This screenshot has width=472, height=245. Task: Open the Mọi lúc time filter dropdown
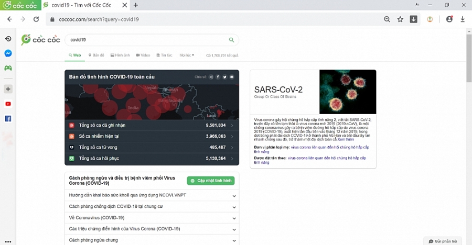tap(187, 55)
